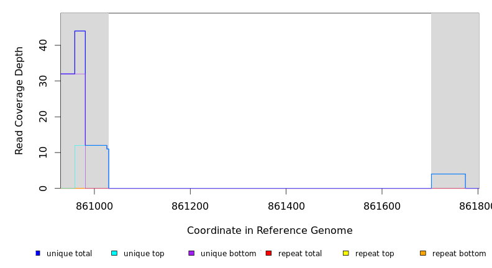Image resolution: width=492 pixels, height=268 pixels.
Task: Click the tallest coverage peak on the left
Action: (x=80, y=32)
